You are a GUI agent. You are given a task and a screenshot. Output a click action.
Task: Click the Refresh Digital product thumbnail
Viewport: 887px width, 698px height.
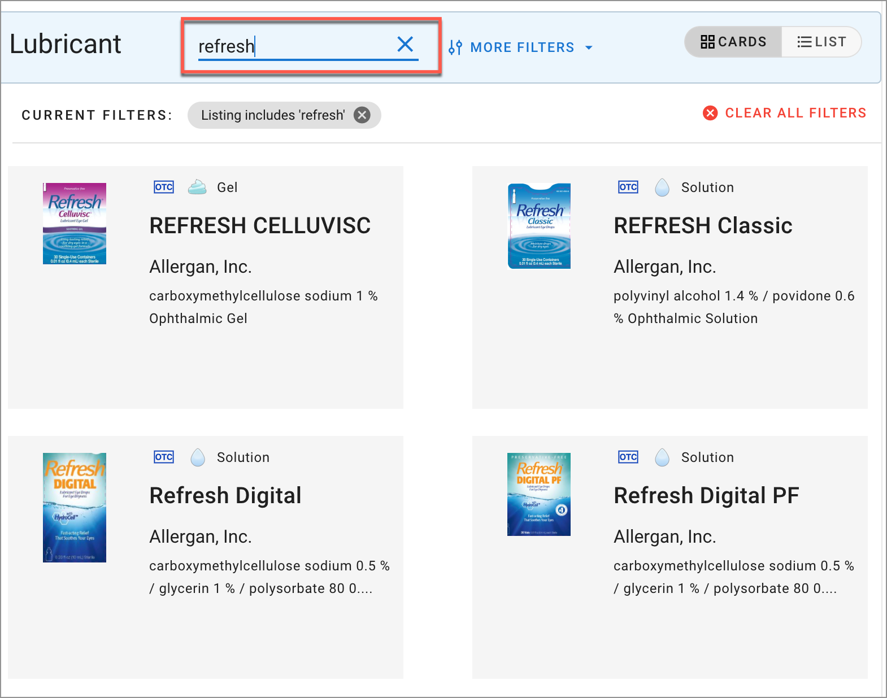[75, 507]
